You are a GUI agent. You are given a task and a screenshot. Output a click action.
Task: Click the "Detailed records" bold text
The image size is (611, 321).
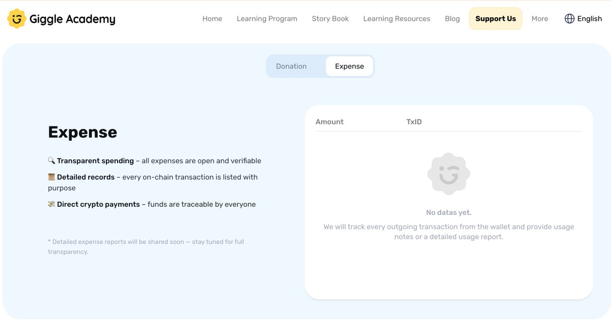(x=86, y=177)
